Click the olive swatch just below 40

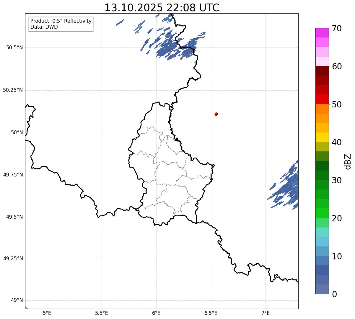[322, 147]
